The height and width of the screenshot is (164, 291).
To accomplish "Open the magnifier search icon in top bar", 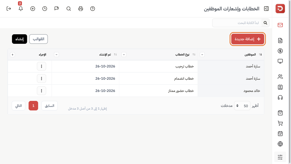I will tap(69, 9).
